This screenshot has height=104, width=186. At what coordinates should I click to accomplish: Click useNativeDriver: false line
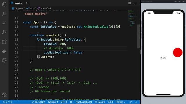(x=63, y=53)
